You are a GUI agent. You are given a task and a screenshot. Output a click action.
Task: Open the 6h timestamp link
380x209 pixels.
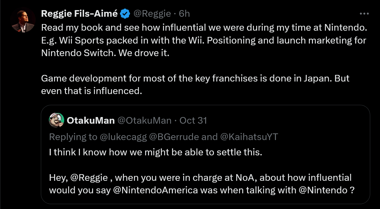[184, 14]
